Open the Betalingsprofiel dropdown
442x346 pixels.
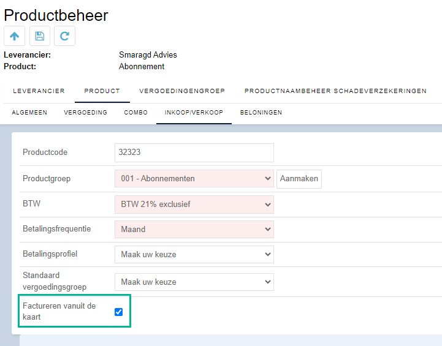pos(194,254)
